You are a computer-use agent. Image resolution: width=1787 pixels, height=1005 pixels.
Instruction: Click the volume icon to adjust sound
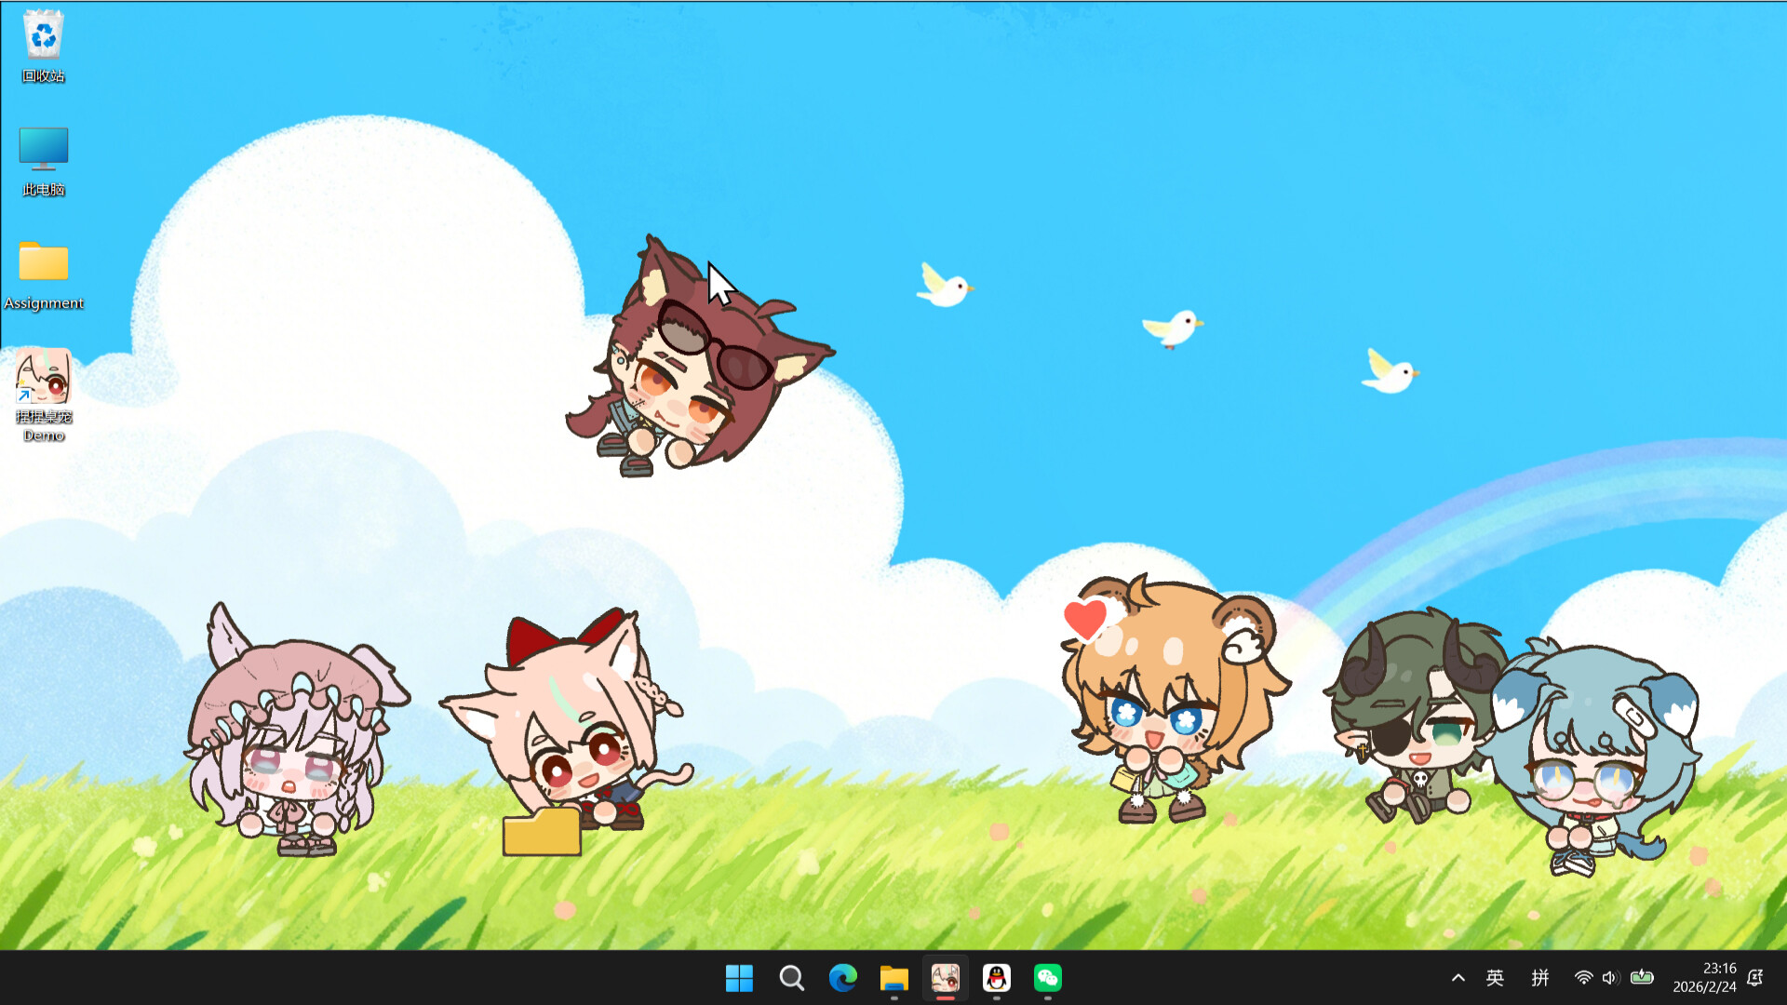tap(1609, 978)
